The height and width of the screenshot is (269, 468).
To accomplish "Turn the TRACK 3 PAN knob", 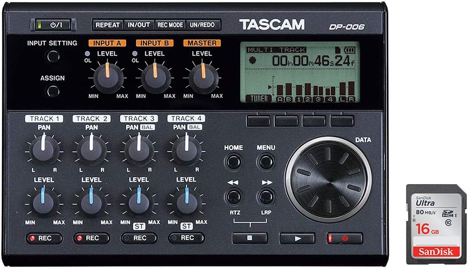I will pos(139,150).
